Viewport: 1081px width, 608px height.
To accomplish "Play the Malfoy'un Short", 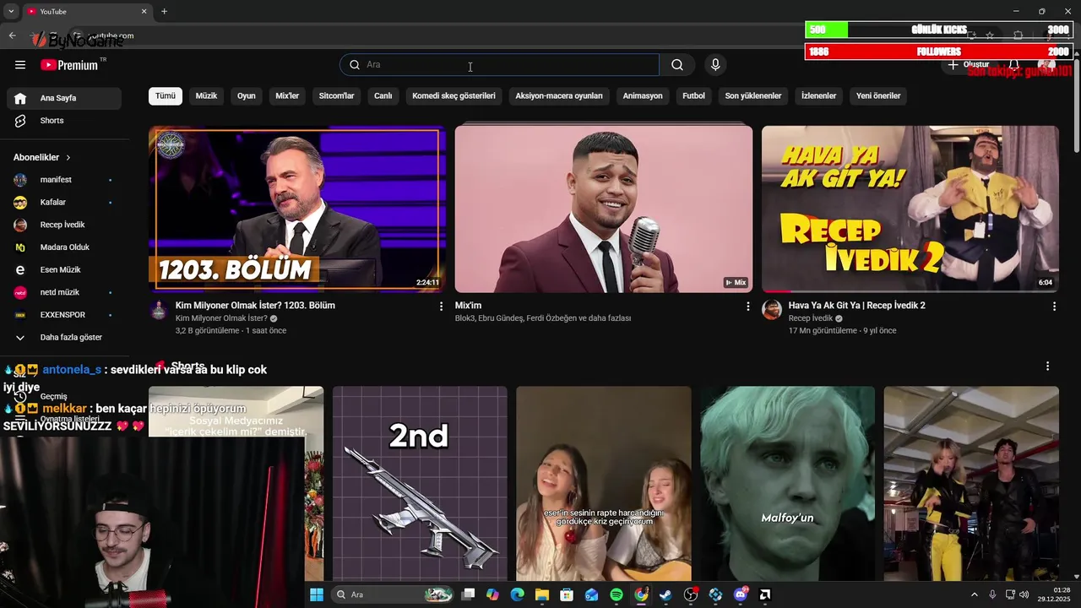I will click(x=787, y=484).
